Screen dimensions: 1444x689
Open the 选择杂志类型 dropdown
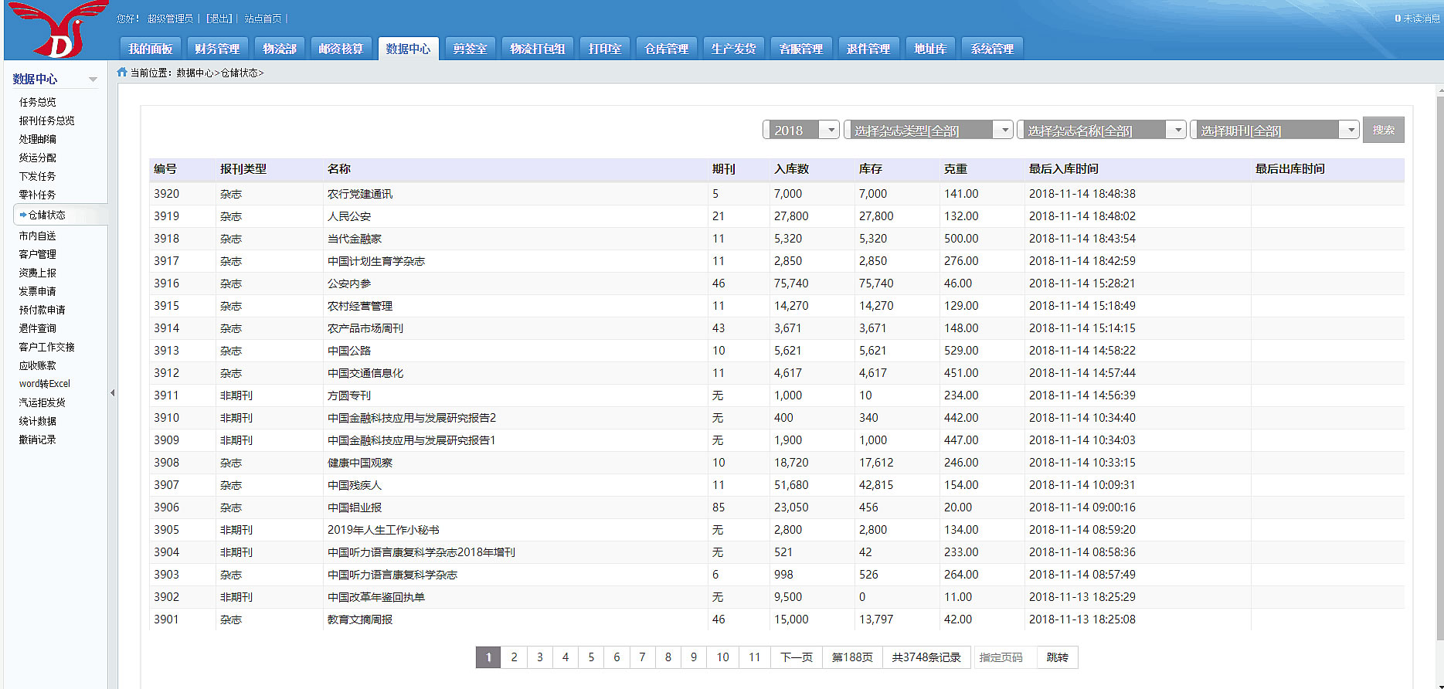pyautogui.click(x=928, y=131)
